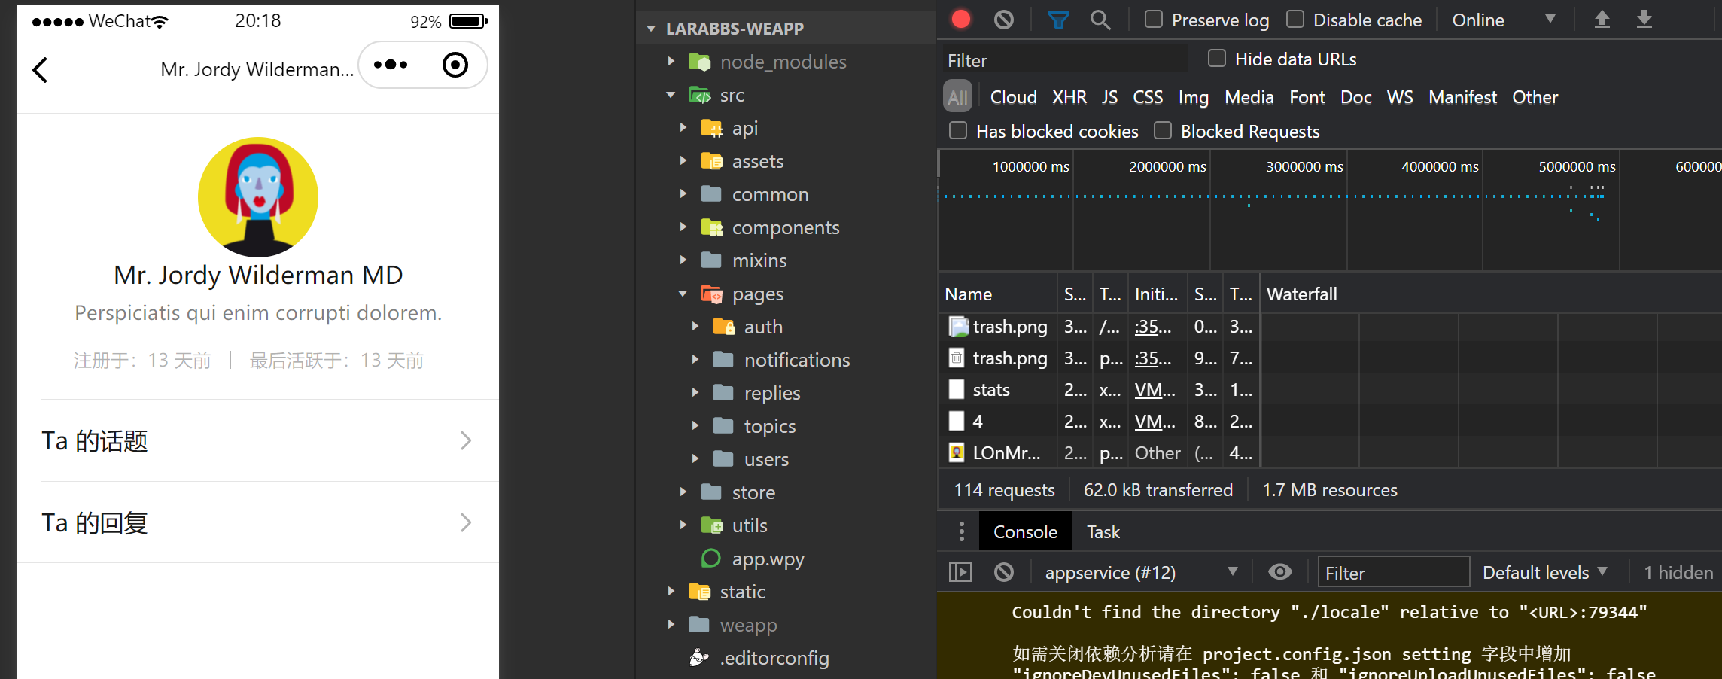This screenshot has width=1722, height=679.
Task: Select the stats network request
Action: [990, 389]
